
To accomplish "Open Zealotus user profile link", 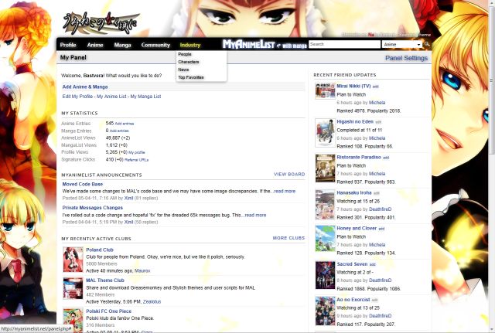I will tap(152, 302).
